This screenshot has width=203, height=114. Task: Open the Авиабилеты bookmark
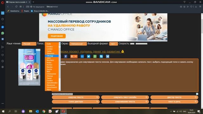click(x=13, y=11)
